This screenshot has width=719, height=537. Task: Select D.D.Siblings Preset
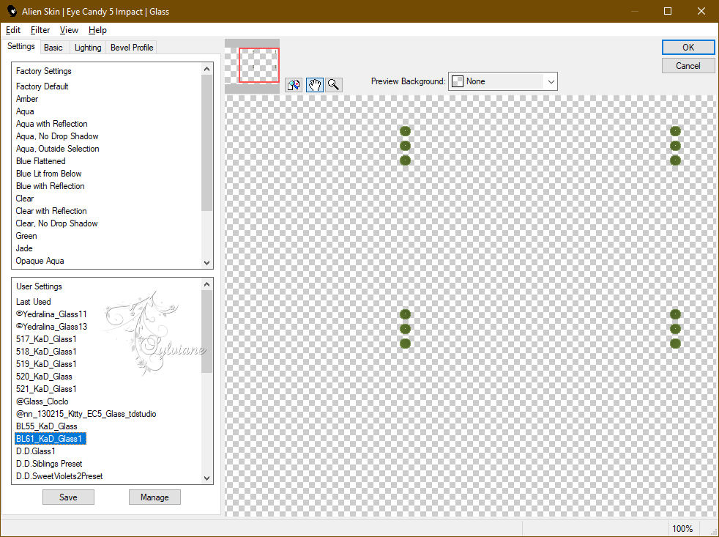49,464
